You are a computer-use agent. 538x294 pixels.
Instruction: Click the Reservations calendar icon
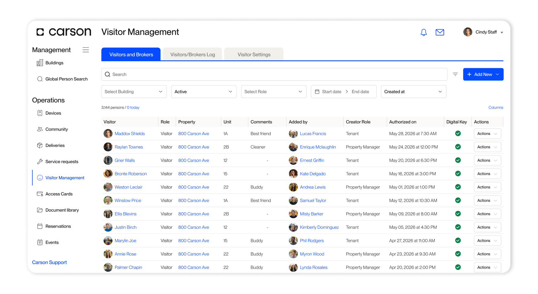tap(40, 226)
